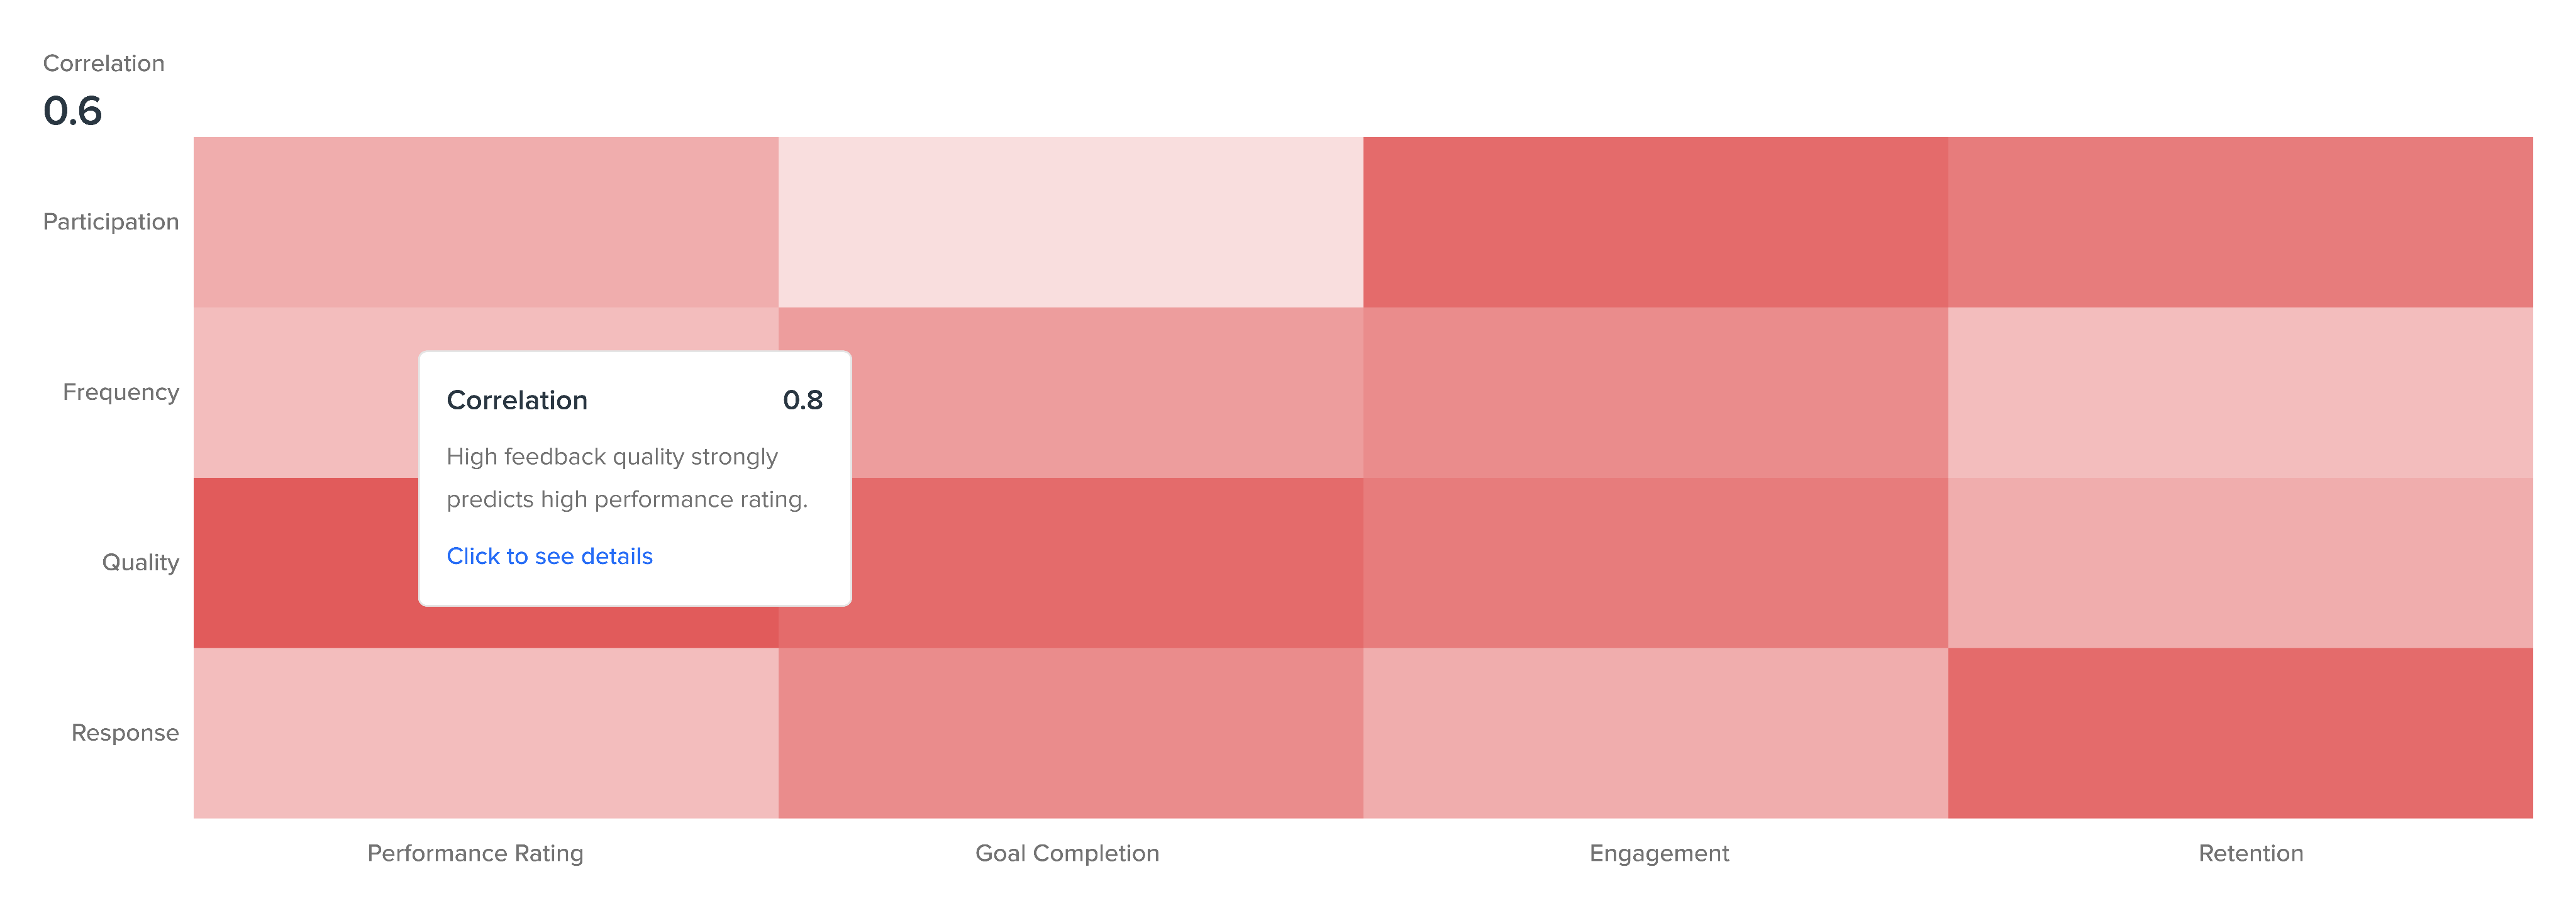Click the Quality row label
The image size is (2576, 918).
coord(140,563)
